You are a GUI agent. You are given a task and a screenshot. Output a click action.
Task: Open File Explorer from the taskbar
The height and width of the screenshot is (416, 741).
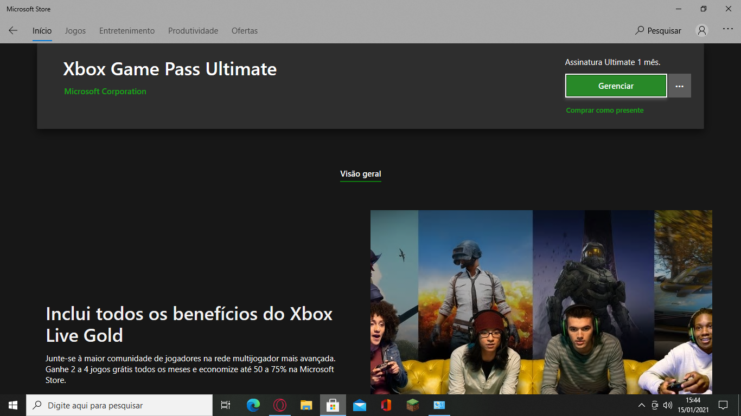[x=306, y=405]
